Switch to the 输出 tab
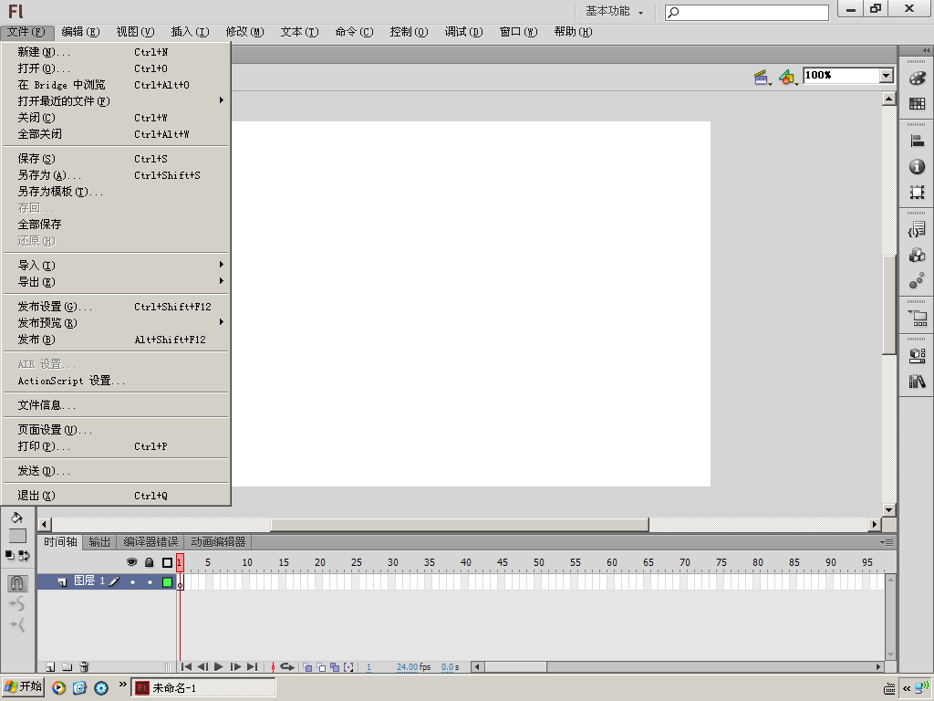The height and width of the screenshot is (701, 934). pyautogui.click(x=99, y=542)
